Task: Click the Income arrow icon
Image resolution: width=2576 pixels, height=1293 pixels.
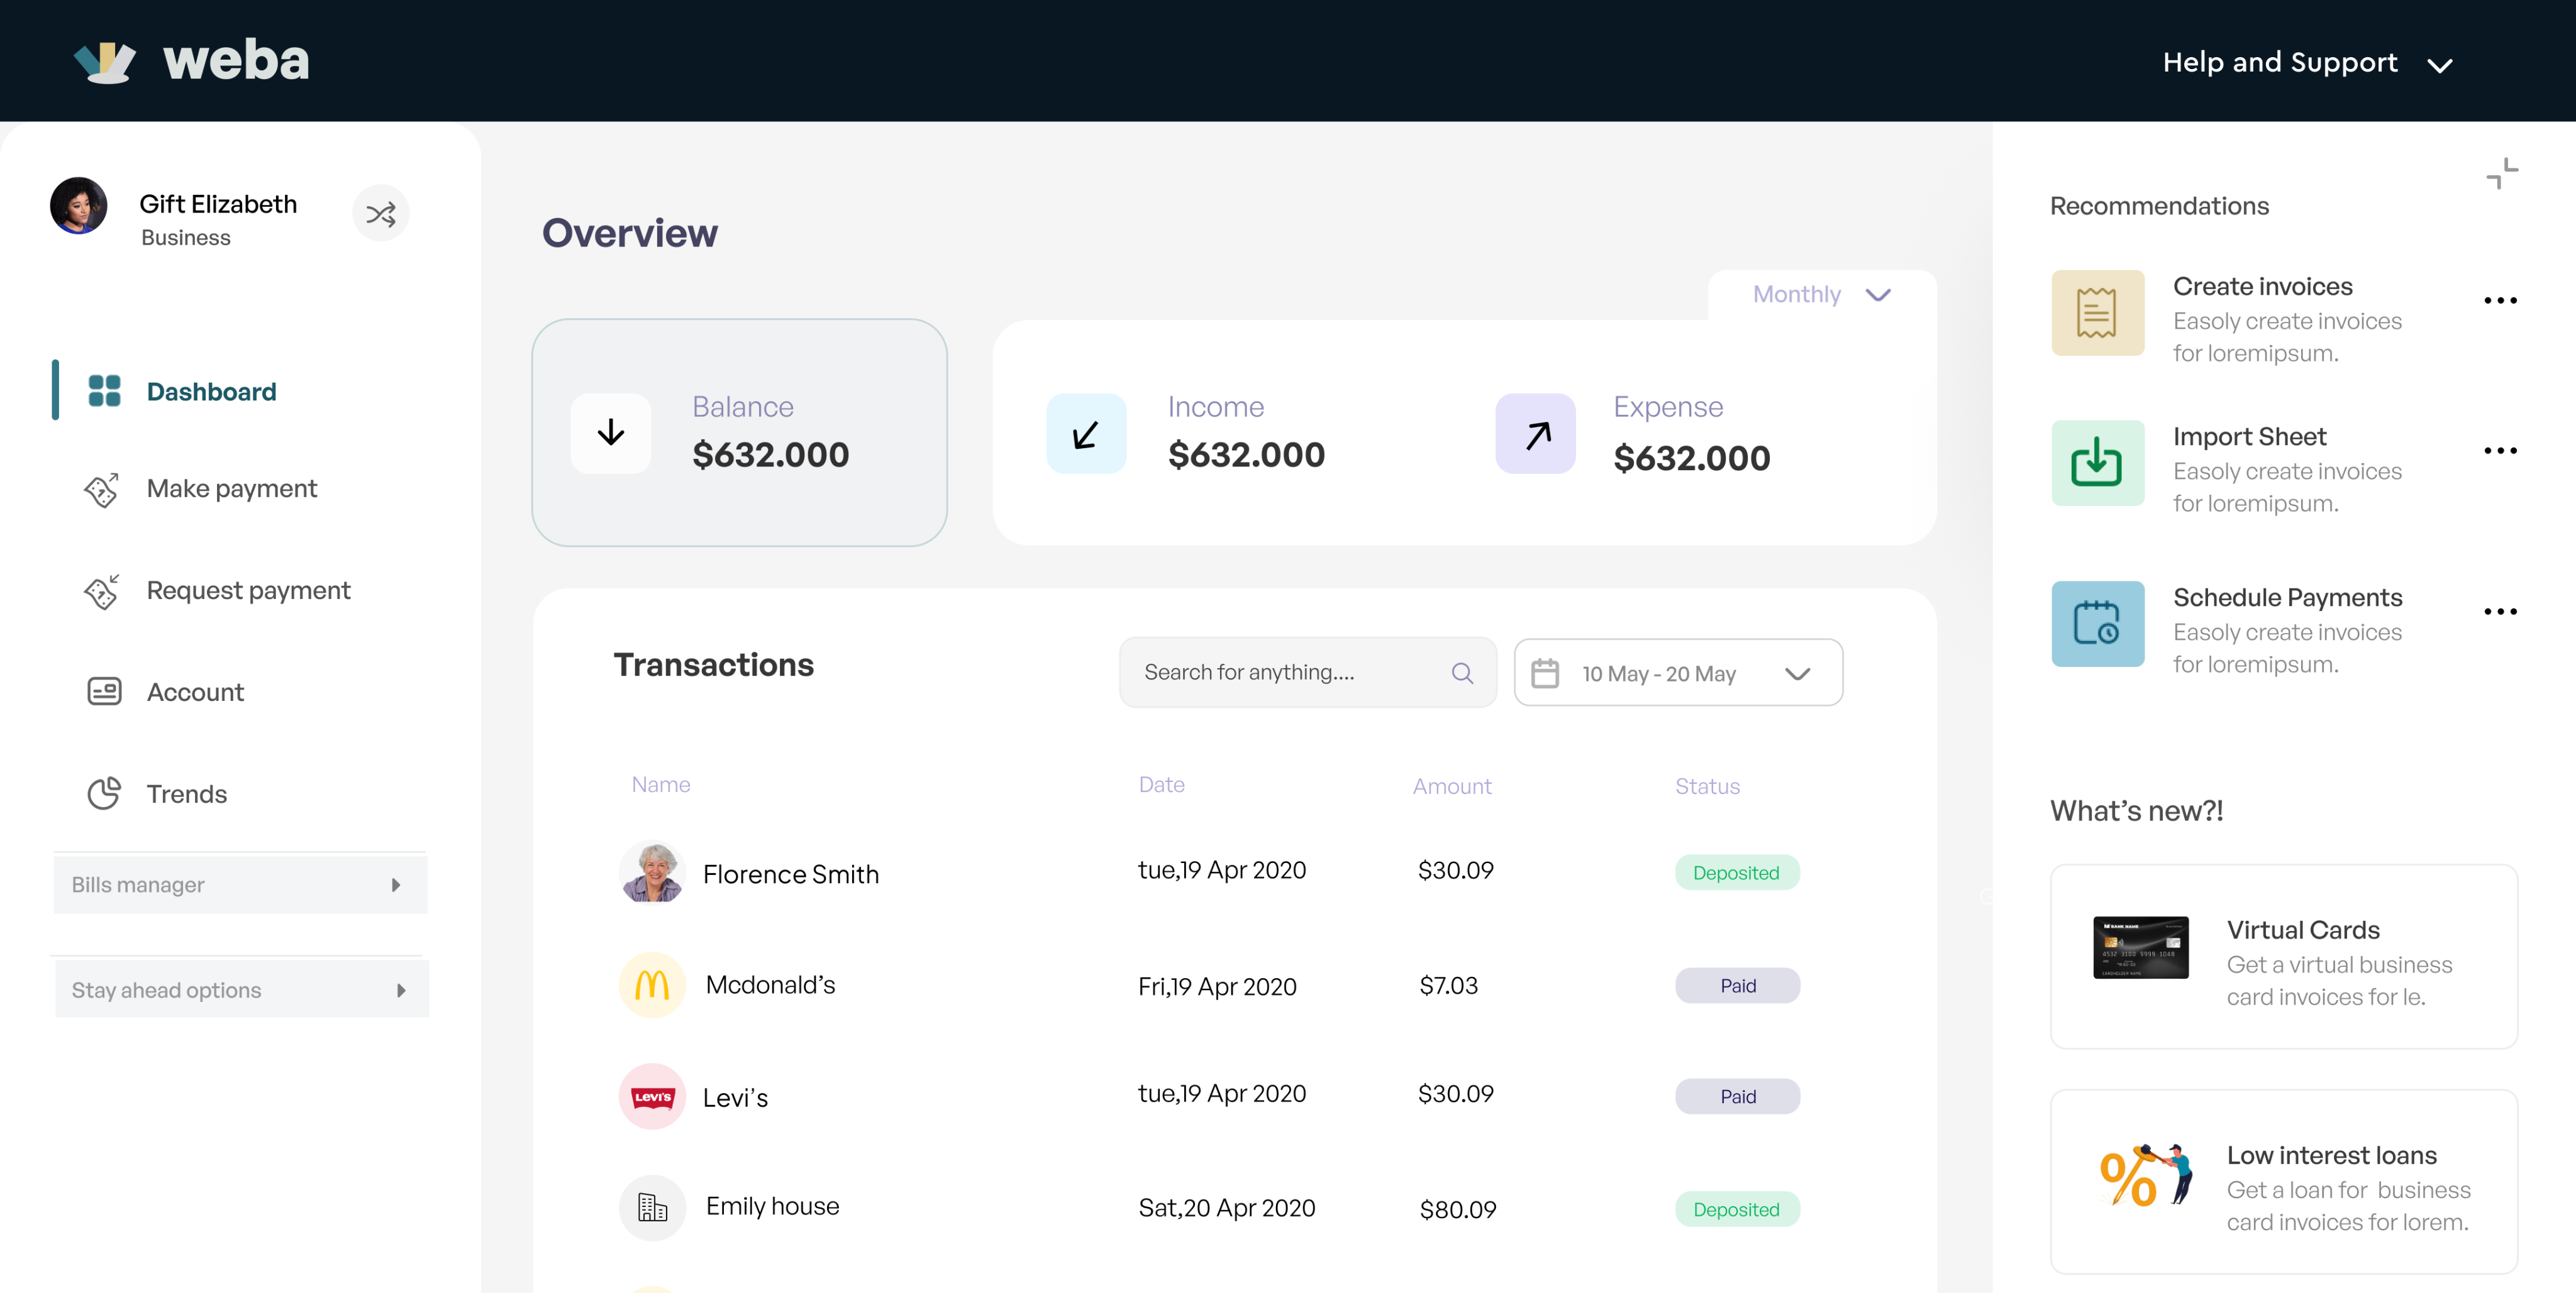Action: click(x=1086, y=434)
